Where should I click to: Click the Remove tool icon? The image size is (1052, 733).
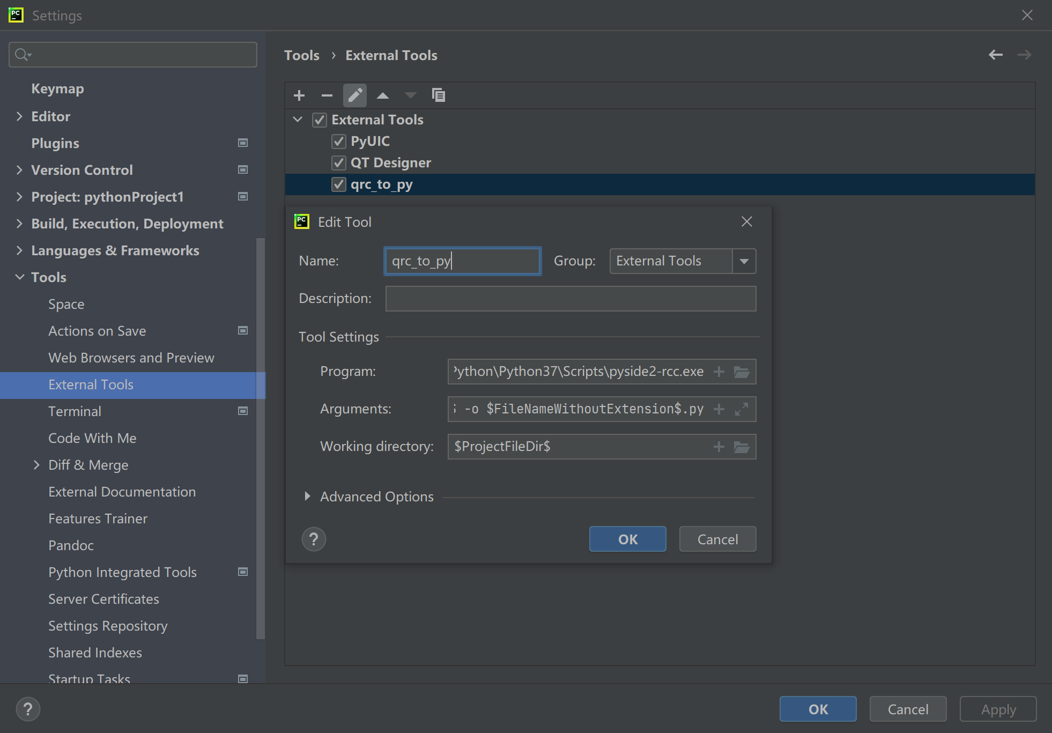(326, 95)
